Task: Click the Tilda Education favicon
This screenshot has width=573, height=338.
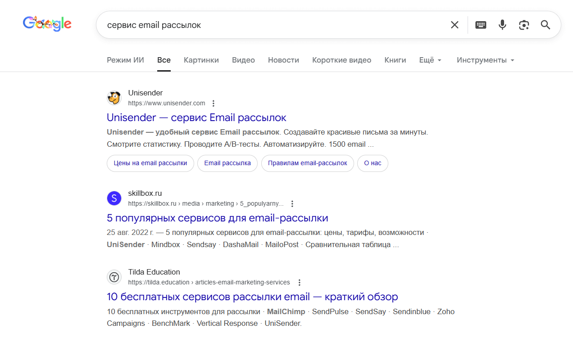Action: [x=114, y=277]
